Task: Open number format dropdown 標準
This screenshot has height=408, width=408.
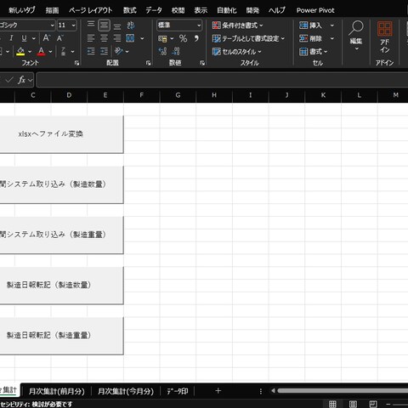Action: (x=179, y=25)
